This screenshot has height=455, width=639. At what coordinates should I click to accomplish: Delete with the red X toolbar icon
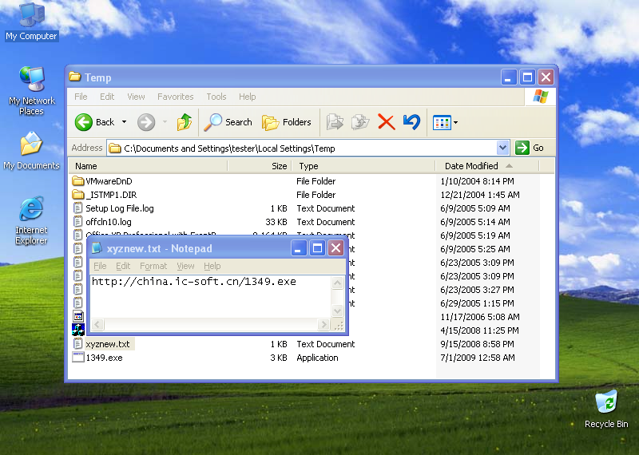386,122
